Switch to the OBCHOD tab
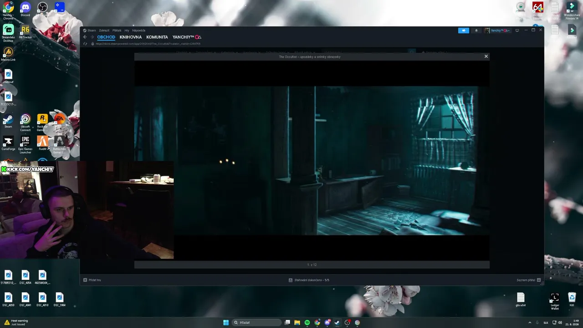583x328 pixels. [106, 37]
